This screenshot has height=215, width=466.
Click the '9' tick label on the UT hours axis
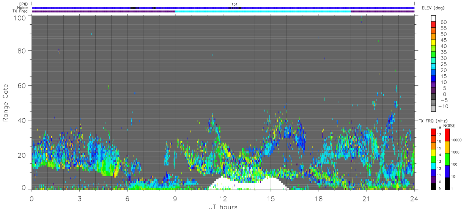point(175,199)
